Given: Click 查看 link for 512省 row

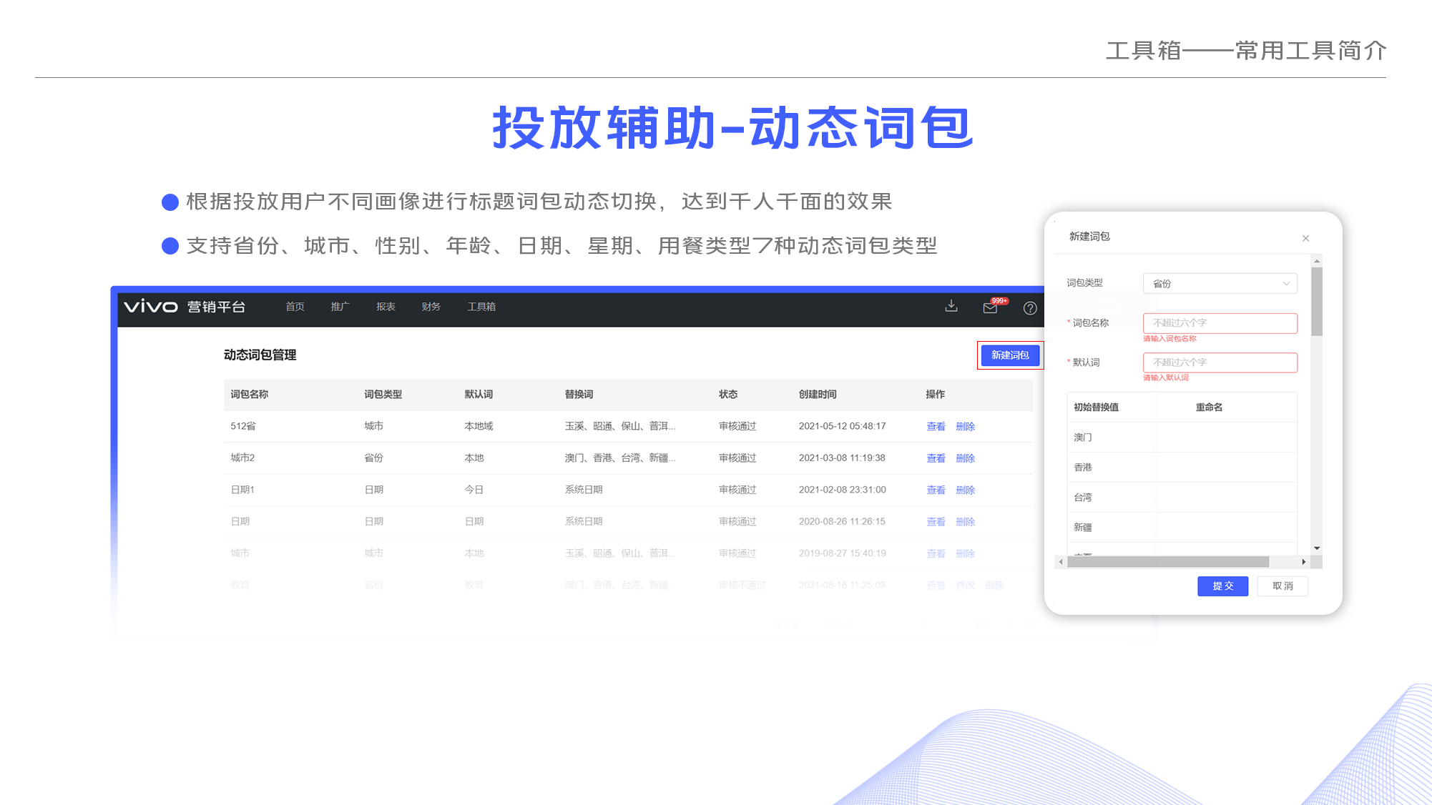Looking at the screenshot, I should point(936,426).
